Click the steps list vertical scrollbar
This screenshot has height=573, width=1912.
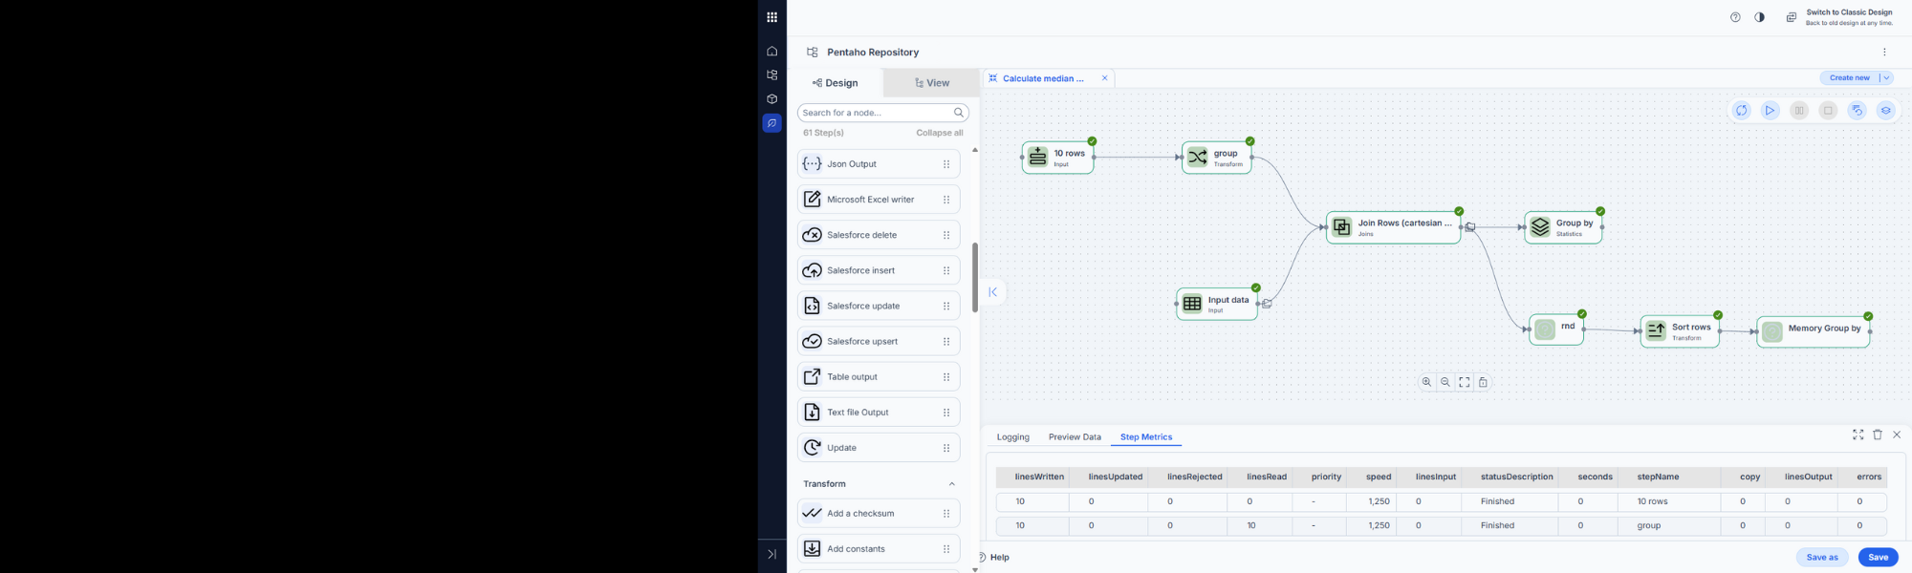pos(974,277)
